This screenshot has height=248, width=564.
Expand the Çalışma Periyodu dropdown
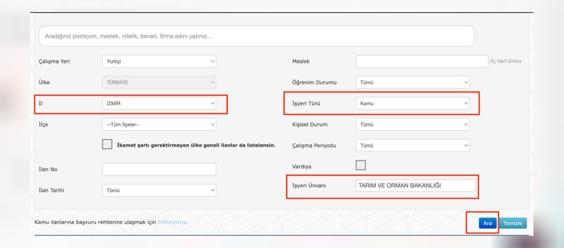click(412, 146)
